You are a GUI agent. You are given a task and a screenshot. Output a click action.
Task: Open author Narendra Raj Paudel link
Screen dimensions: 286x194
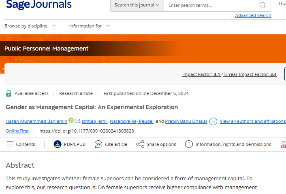point(132,121)
